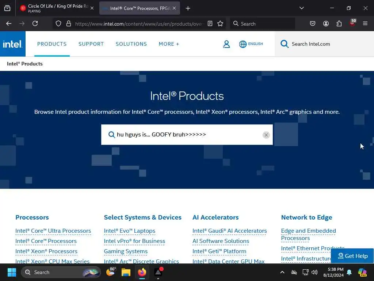Open Intel Gaudi AI Accelerators link

230,231
